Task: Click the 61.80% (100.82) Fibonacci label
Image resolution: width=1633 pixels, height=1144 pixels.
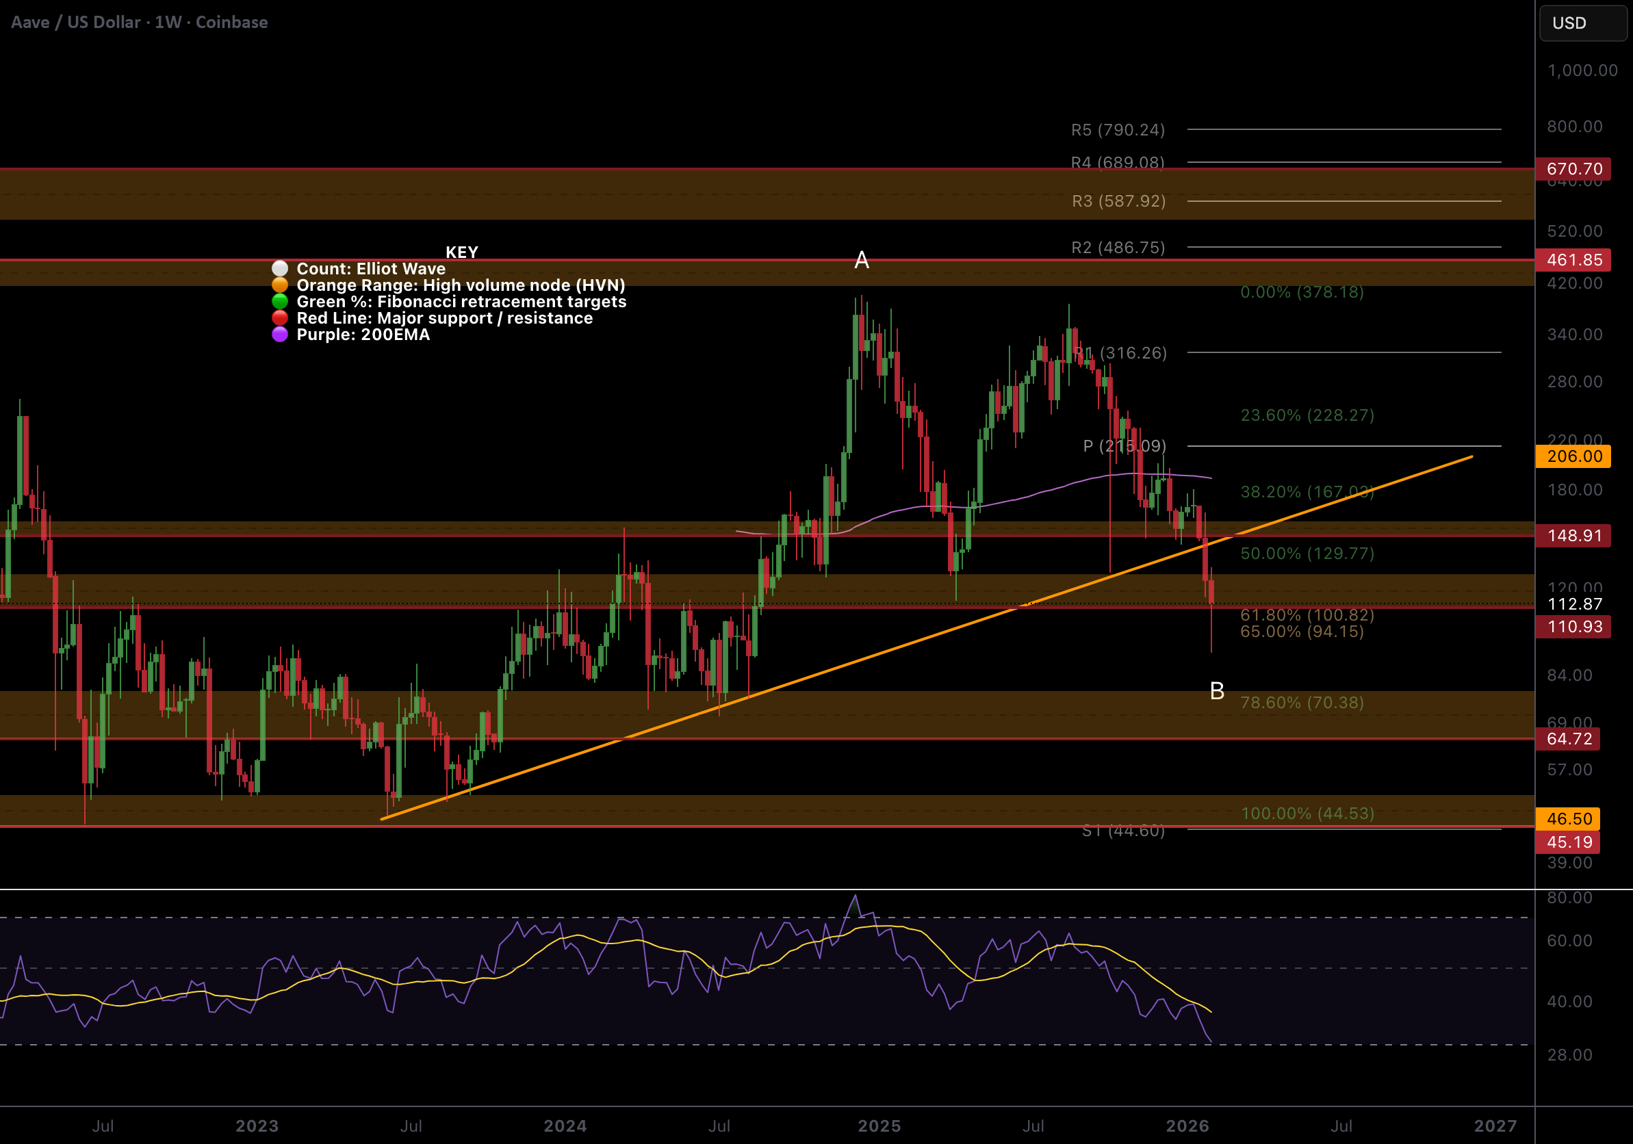Action: click(1307, 614)
